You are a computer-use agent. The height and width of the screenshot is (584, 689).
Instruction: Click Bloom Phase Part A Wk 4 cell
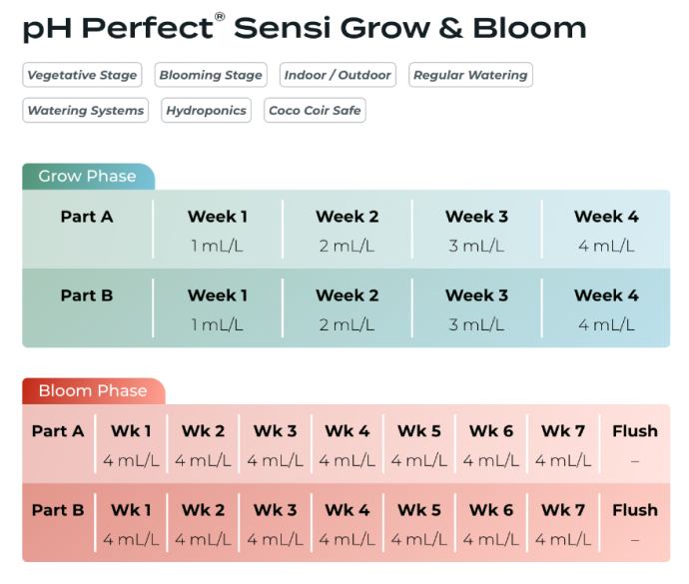(x=347, y=445)
